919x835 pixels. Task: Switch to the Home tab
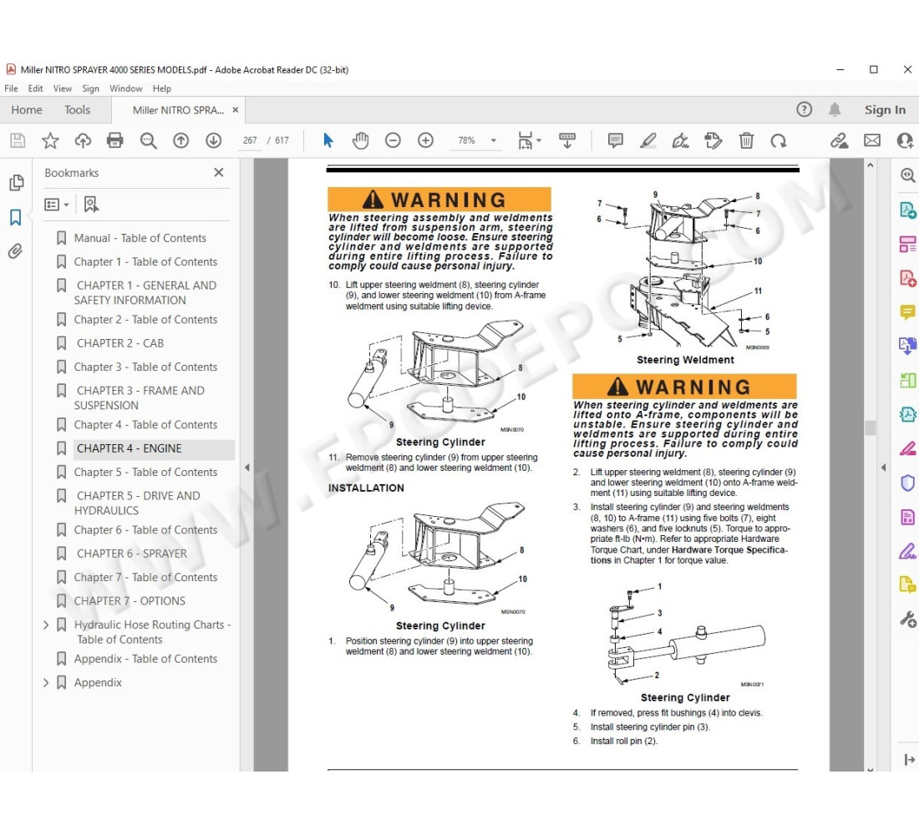(27, 109)
